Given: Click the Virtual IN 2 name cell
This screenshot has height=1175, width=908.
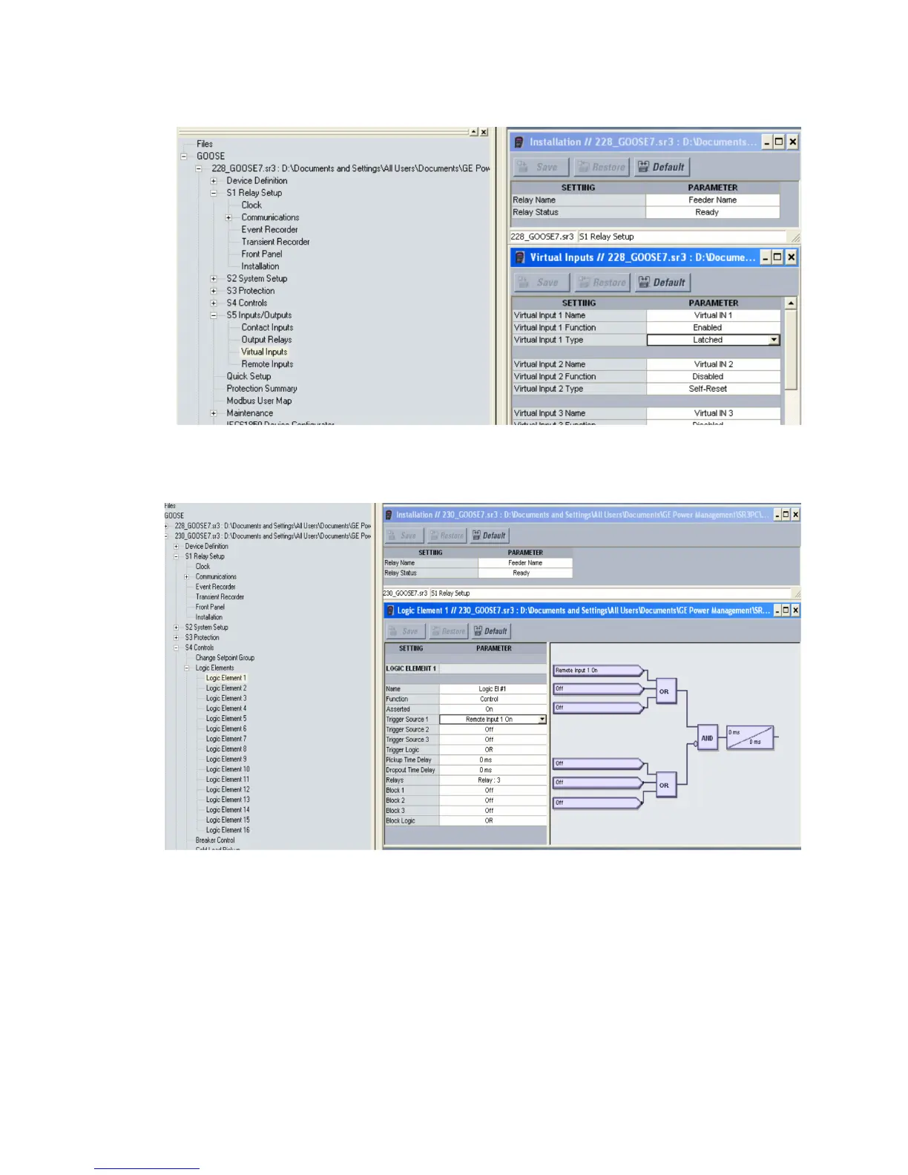Looking at the screenshot, I should coord(713,364).
